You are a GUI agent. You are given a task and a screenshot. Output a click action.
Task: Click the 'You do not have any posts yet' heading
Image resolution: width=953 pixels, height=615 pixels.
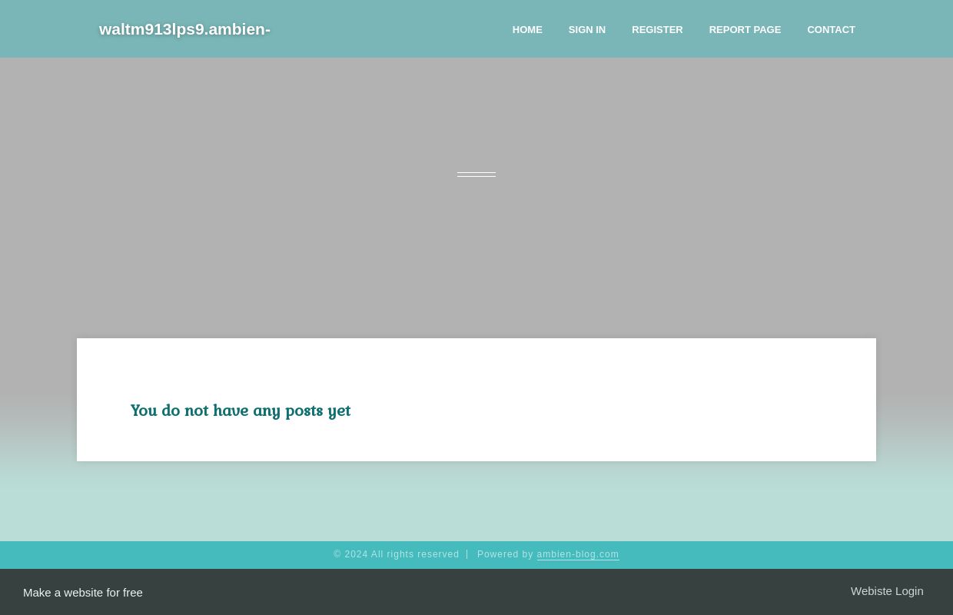[x=241, y=411]
